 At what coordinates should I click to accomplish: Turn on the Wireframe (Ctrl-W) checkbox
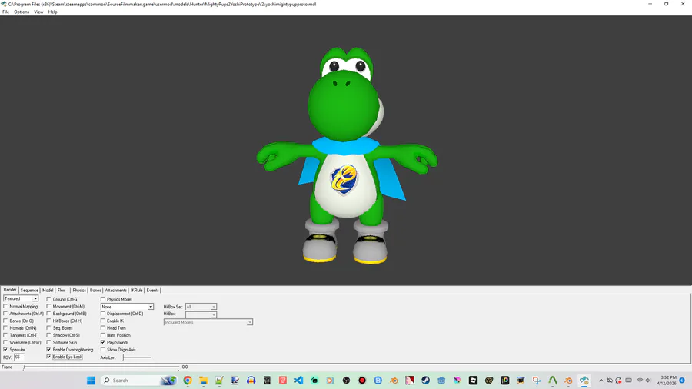pos(5,342)
